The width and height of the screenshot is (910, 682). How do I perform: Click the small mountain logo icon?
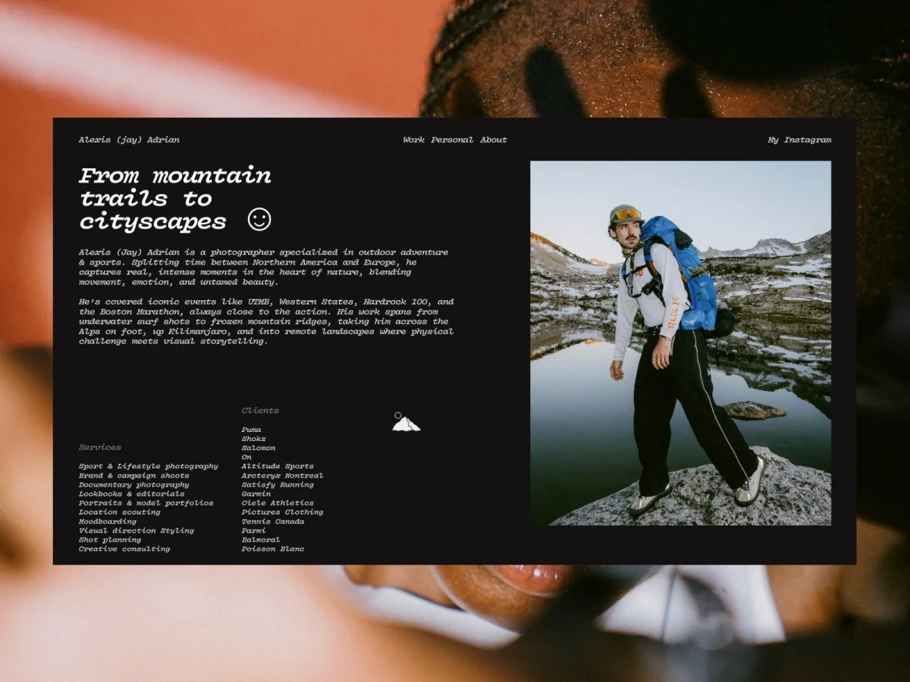coord(406,422)
